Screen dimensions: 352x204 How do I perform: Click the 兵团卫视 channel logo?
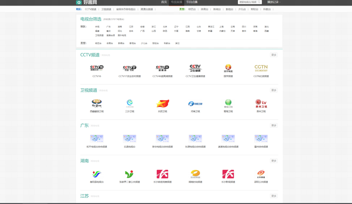(x=163, y=104)
